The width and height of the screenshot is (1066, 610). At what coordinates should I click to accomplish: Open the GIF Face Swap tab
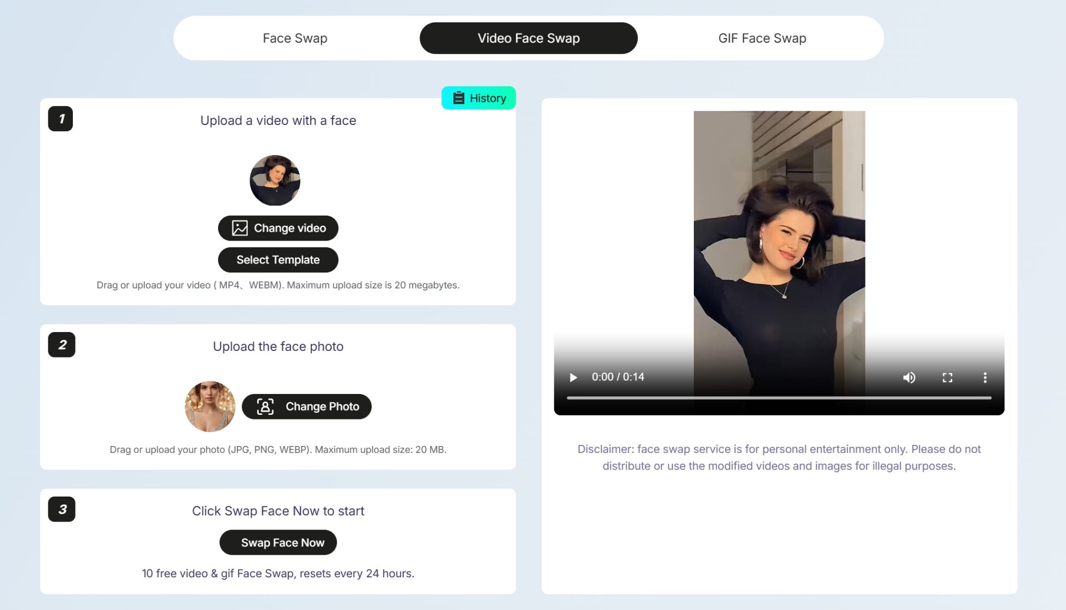coord(762,38)
